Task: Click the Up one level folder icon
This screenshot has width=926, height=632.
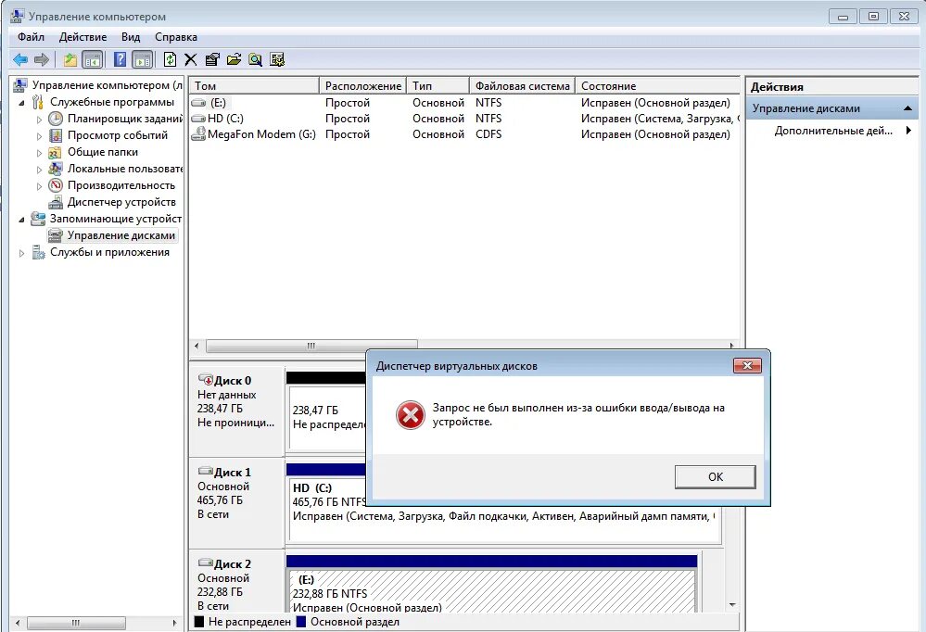Action: (x=70, y=59)
